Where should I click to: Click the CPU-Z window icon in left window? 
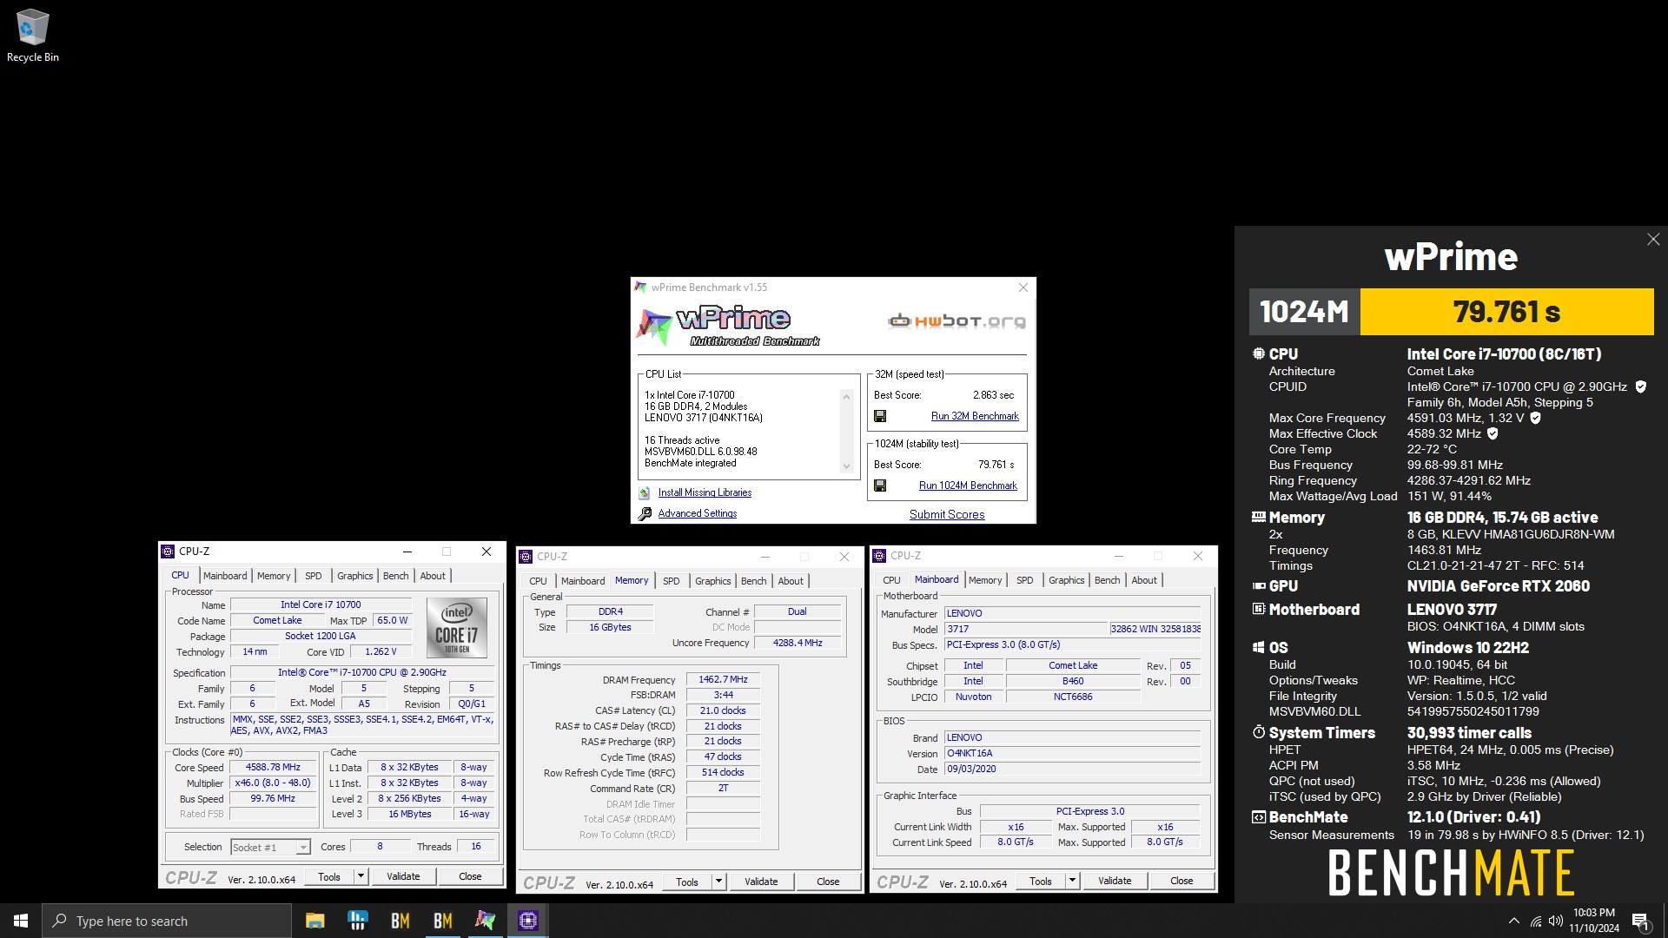tap(168, 552)
